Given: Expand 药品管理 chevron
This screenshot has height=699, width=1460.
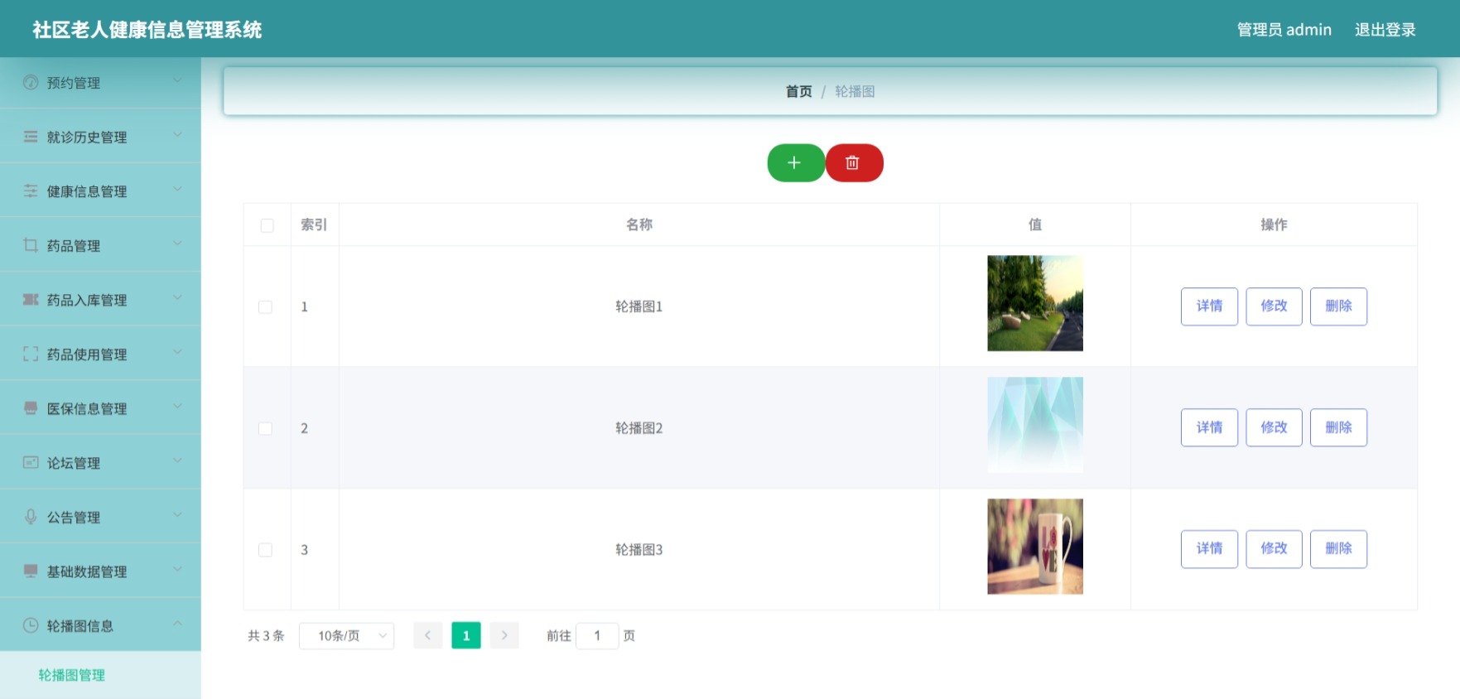Looking at the screenshot, I should 177,243.
